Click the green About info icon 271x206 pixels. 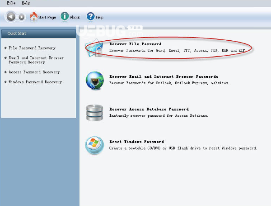click(x=65, y=16)
